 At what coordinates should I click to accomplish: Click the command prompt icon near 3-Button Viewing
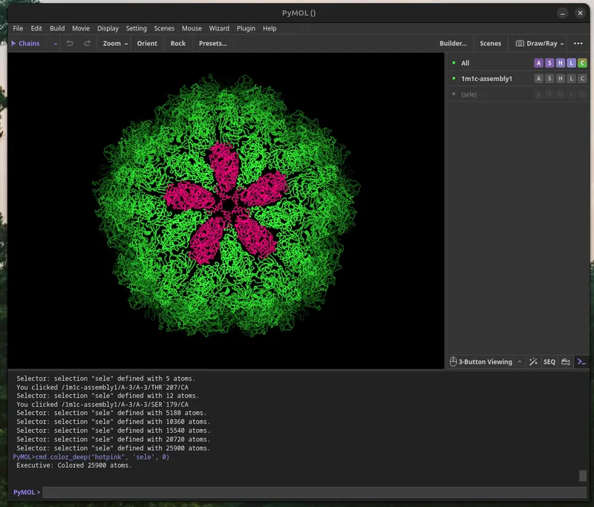tap(580, 362)
